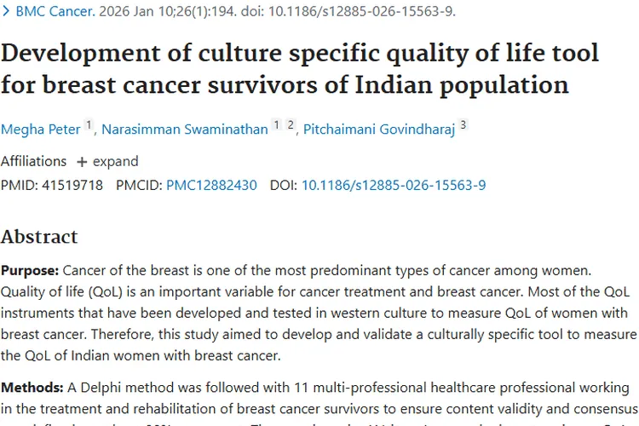639x426 pixels.
Task: Expand the Affiliations section via expand text
Action: click(116, 162)
